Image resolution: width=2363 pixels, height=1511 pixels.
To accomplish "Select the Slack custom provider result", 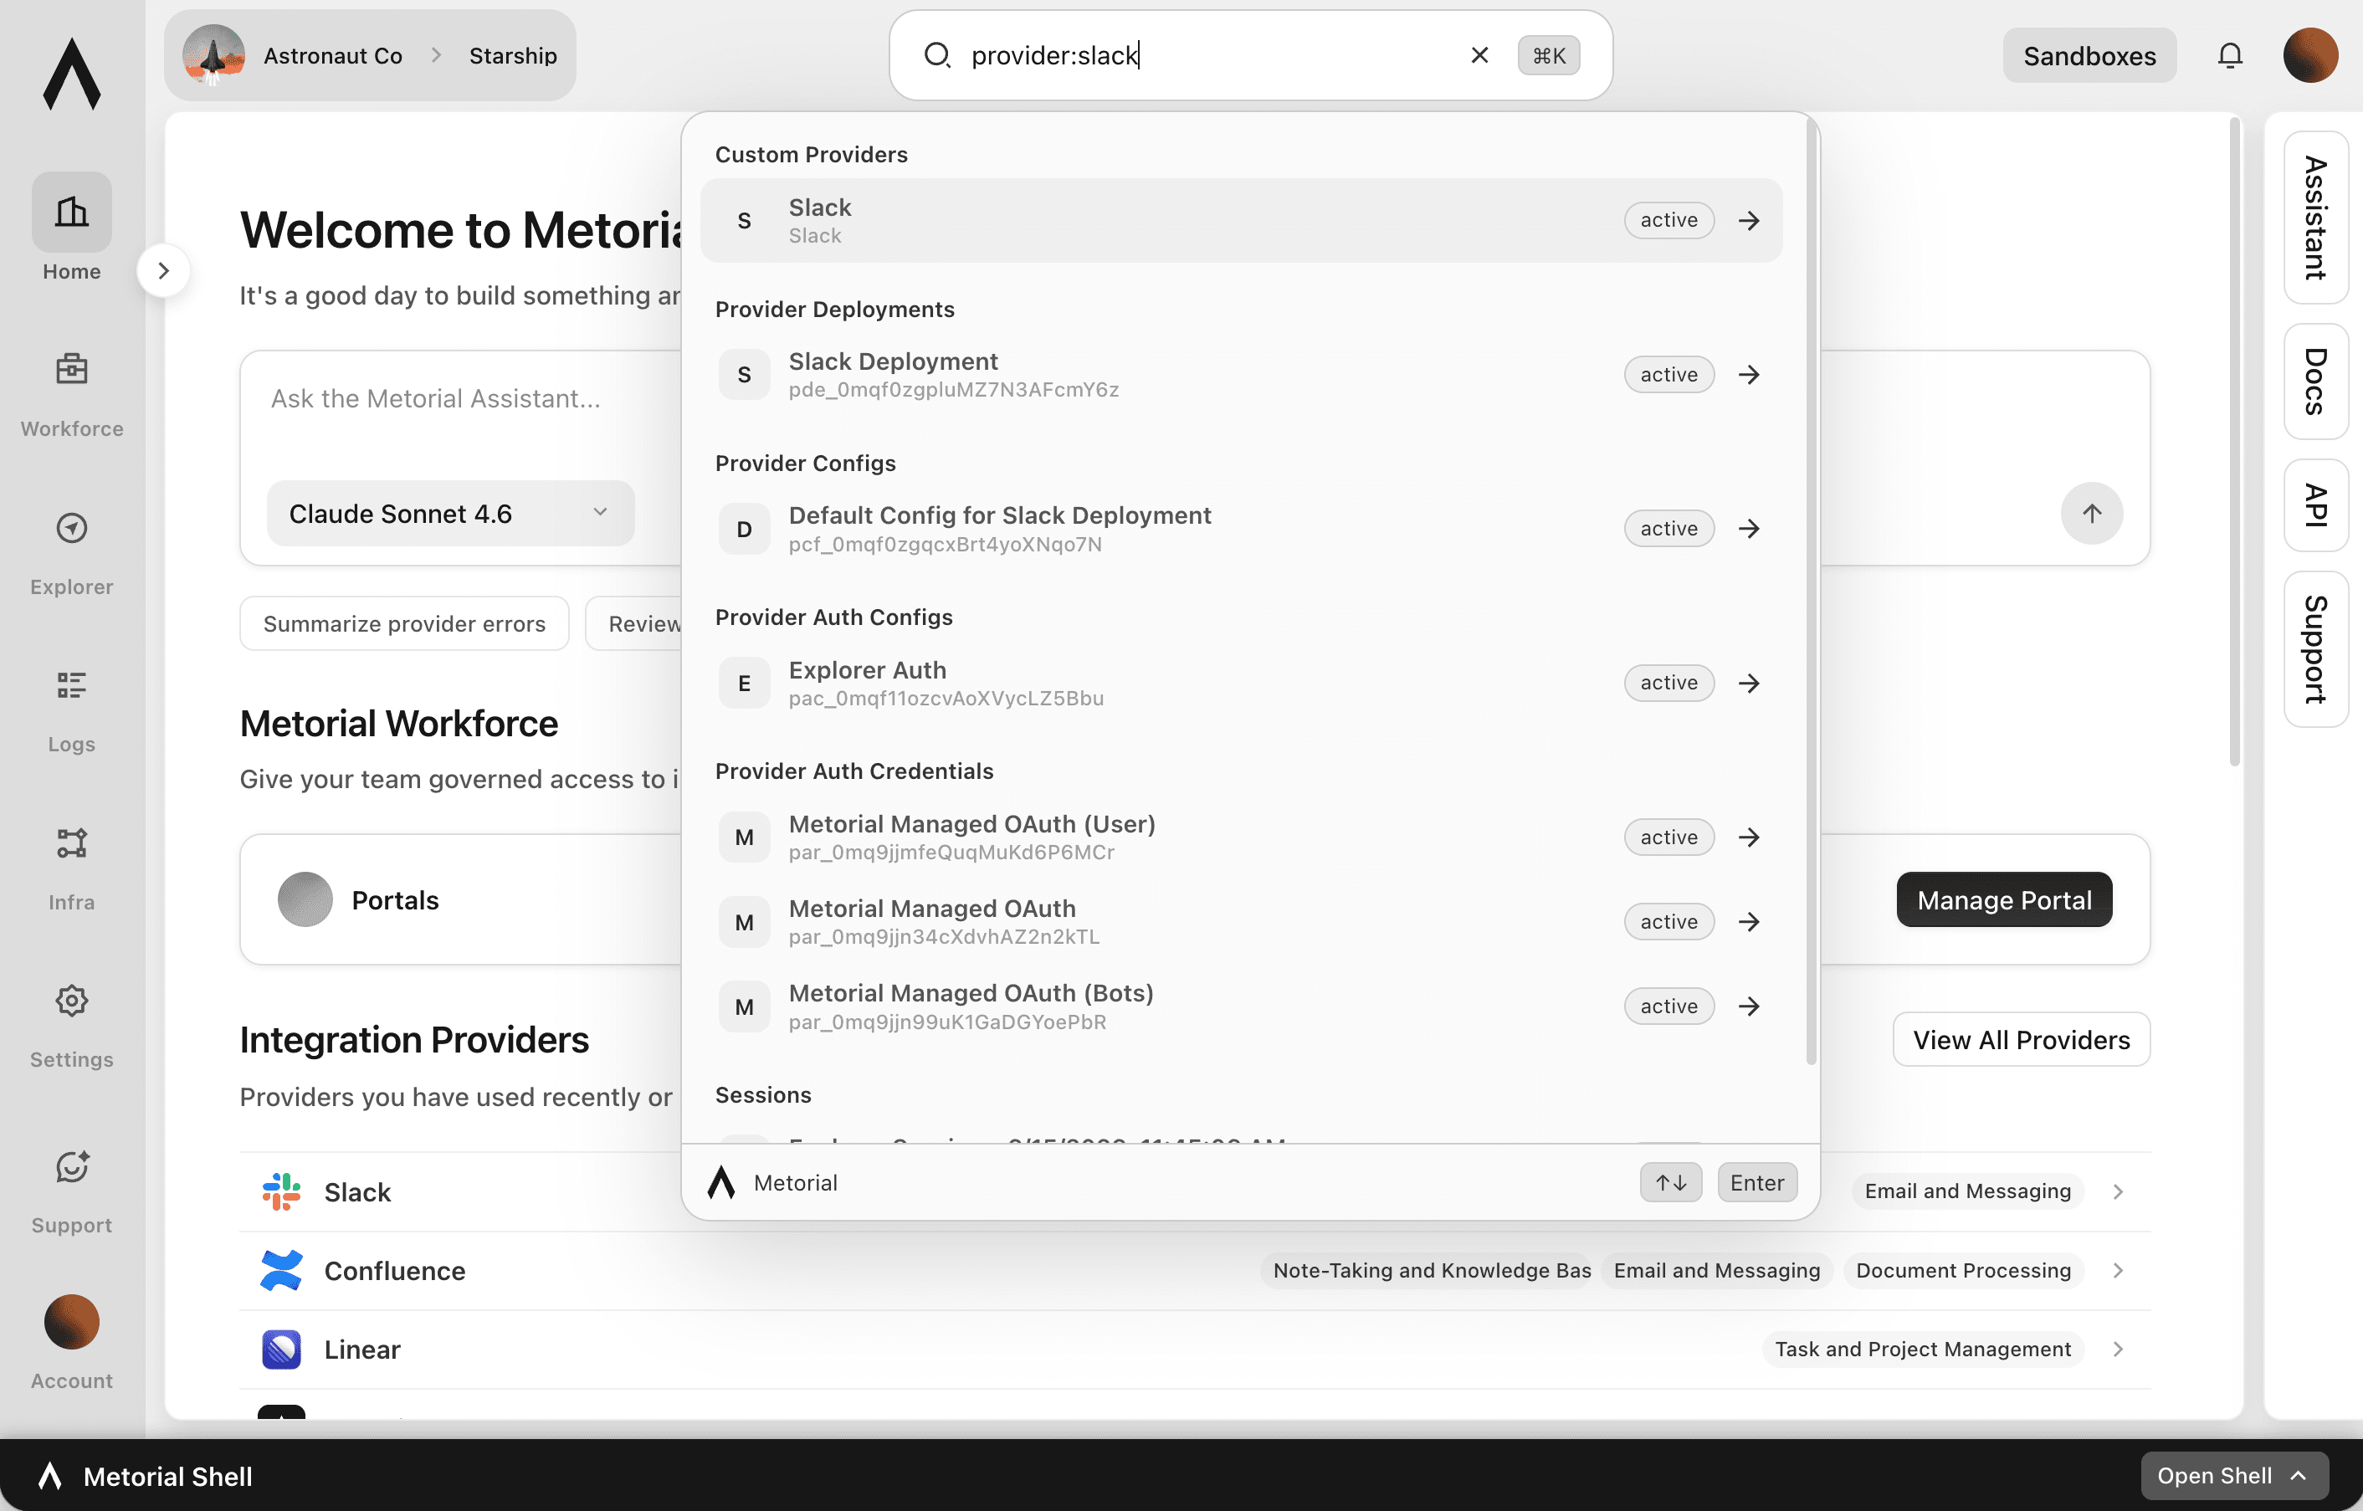I will 1240,220.
